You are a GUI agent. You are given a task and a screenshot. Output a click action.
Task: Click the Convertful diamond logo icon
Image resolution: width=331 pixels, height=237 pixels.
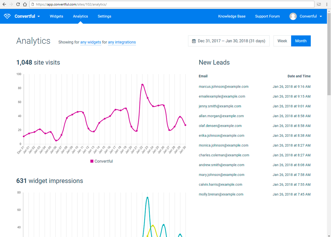coord(7,16)
